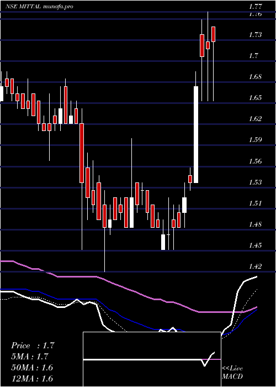Click the 1.53 price axis label

(255, 182)
